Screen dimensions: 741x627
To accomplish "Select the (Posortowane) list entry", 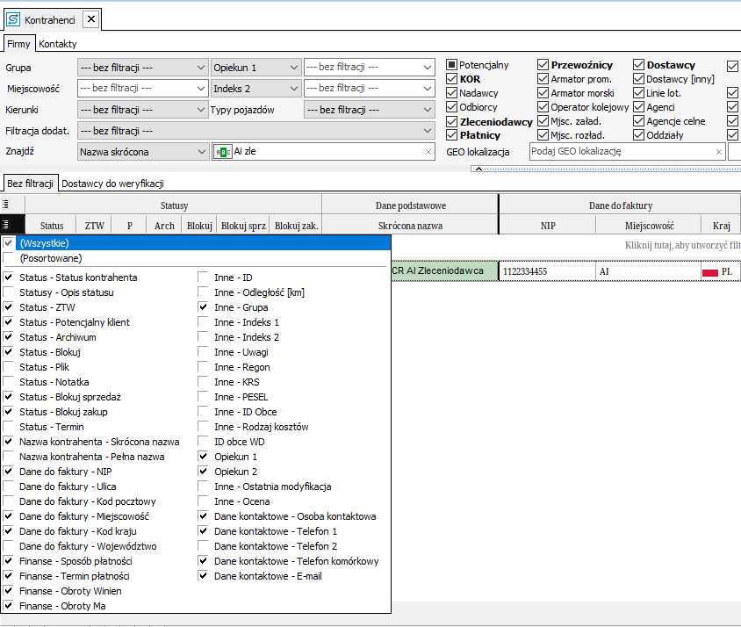I will (x=51, y=258).
